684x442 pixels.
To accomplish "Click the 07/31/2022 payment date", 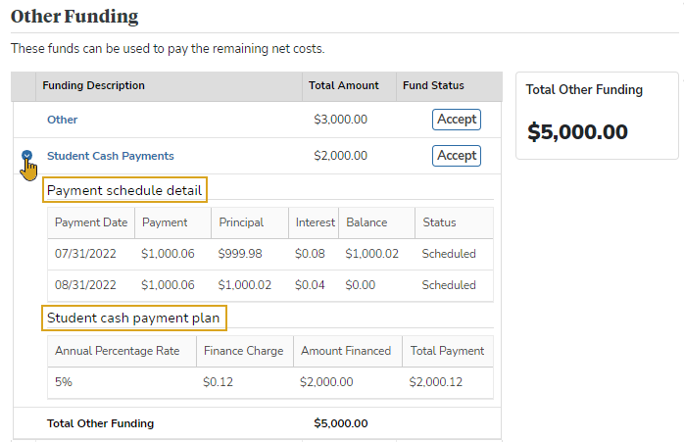I will point(85,254).
